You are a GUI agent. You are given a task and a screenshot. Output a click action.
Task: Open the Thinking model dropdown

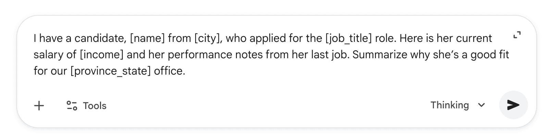point(450,105)
